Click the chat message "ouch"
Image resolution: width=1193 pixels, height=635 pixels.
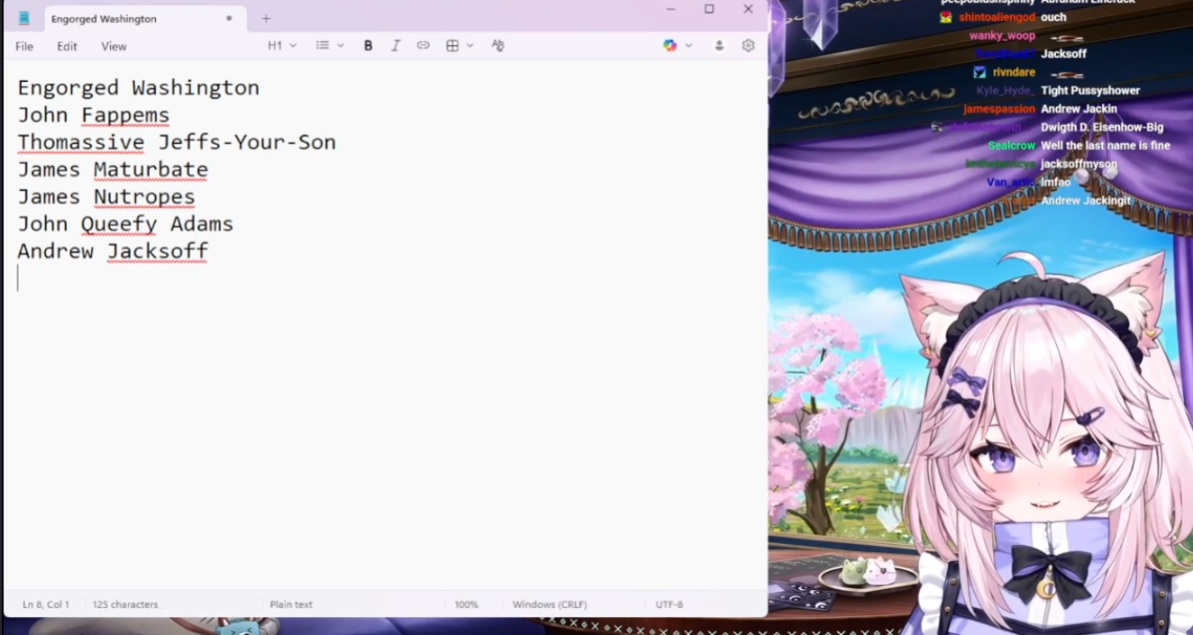tap(1053, 17)
